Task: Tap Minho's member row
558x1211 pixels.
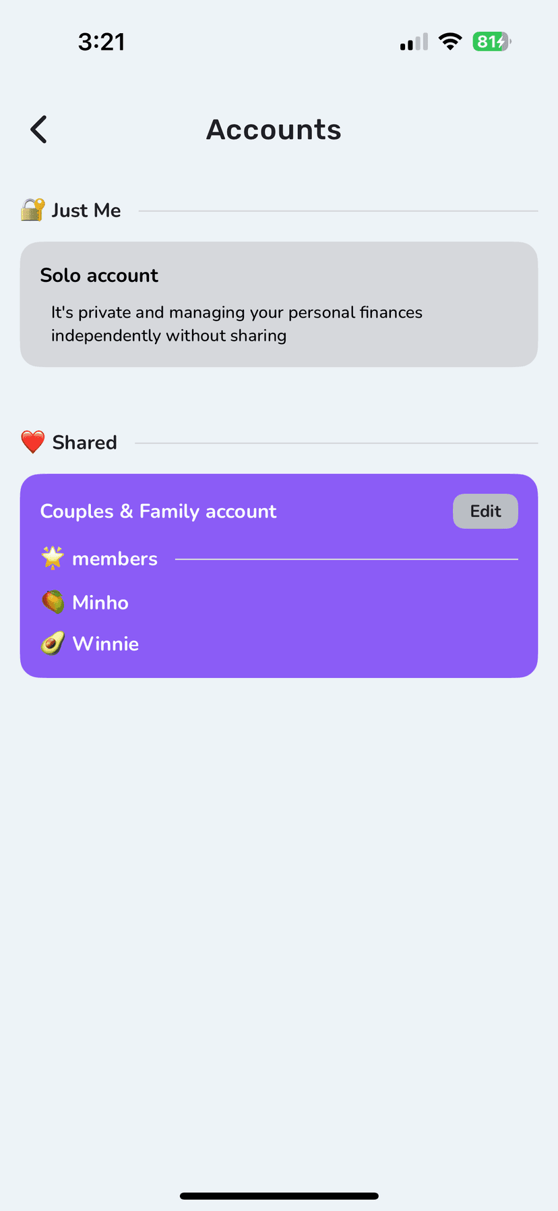Action: pos(100,602)
